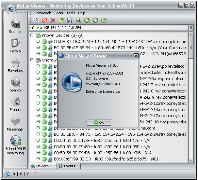198x180 pixels.
Task: Click the subnet range field 195.154.242-242.0-254
Action: (109, 28)
